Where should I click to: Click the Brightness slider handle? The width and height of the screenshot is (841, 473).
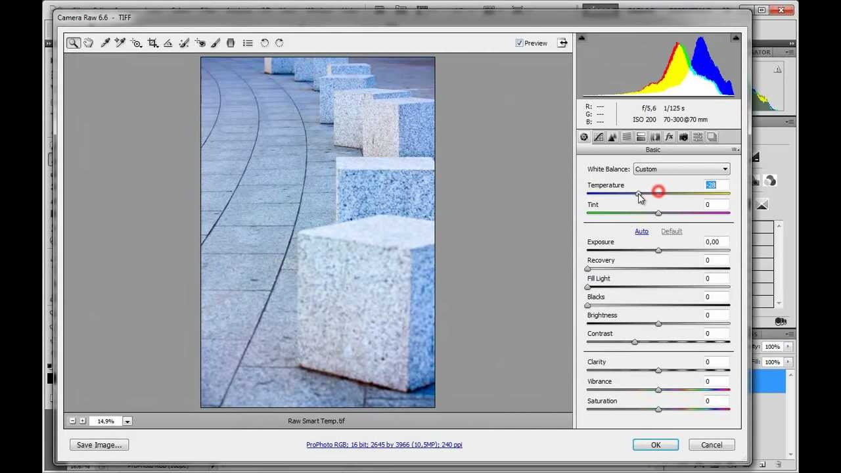(658, 325)
